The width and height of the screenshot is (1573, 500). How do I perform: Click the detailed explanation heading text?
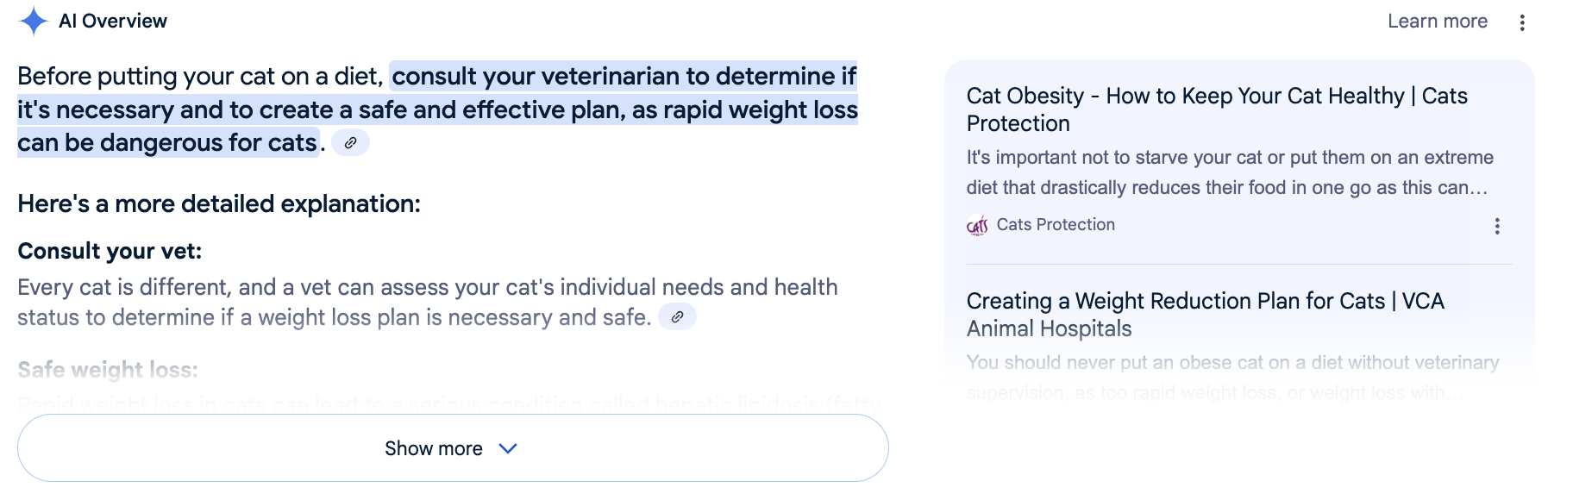[219, 203]
